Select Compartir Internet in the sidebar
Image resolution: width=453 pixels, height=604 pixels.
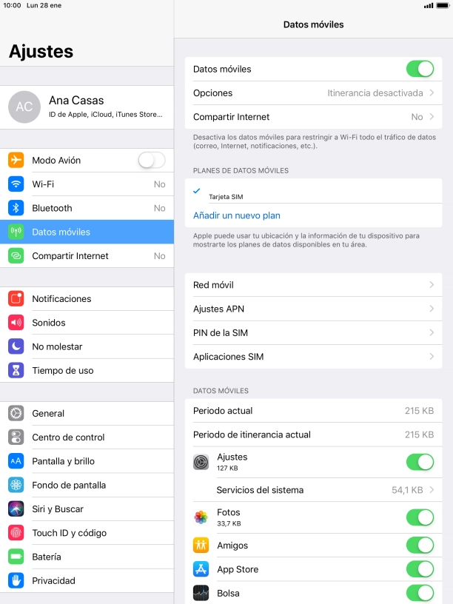(x=87, y=256)
